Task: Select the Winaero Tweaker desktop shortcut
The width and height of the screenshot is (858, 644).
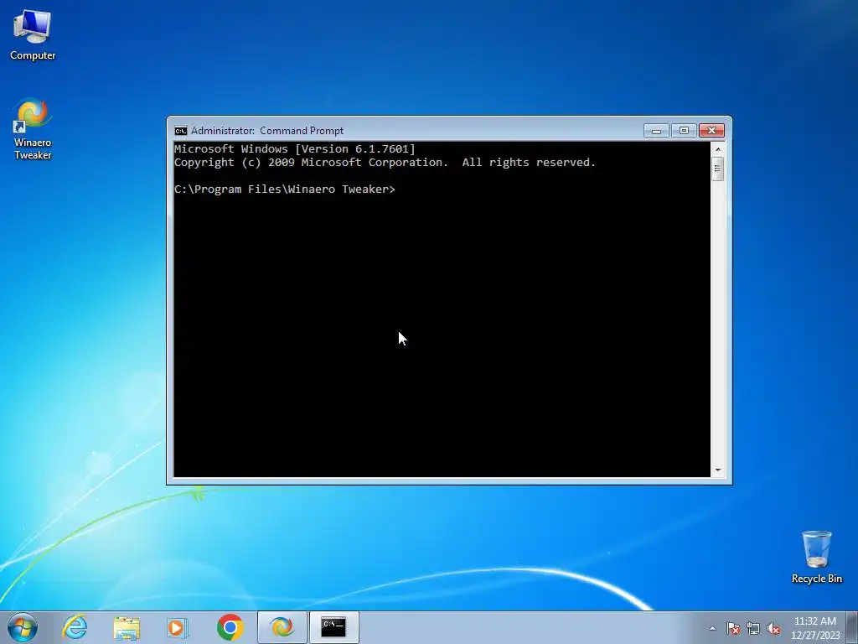Action: (x=33, y=129)
